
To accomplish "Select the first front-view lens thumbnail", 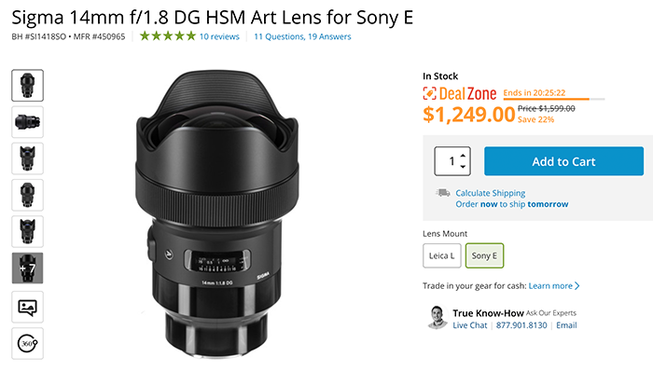I will click(27, 85).
